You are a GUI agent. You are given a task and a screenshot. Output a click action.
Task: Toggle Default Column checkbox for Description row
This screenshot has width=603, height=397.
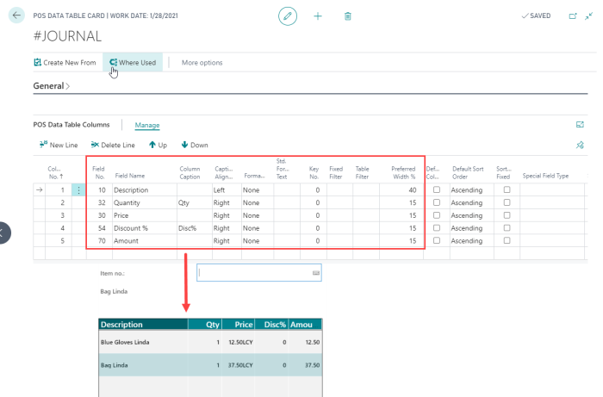pyautogui.click(x=437, y=189)
